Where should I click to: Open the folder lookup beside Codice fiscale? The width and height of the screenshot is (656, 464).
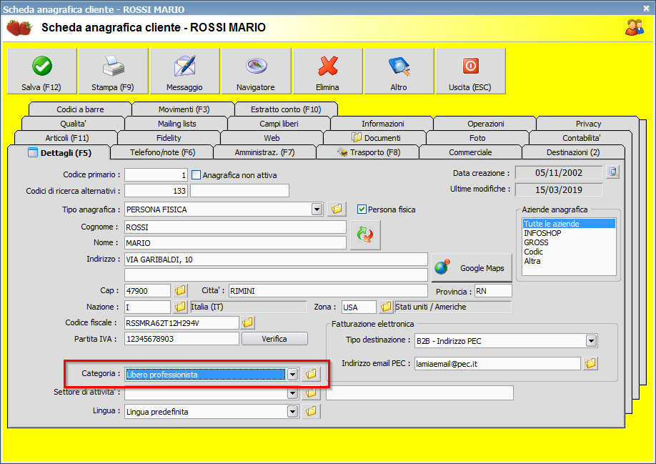pos(248,322)
